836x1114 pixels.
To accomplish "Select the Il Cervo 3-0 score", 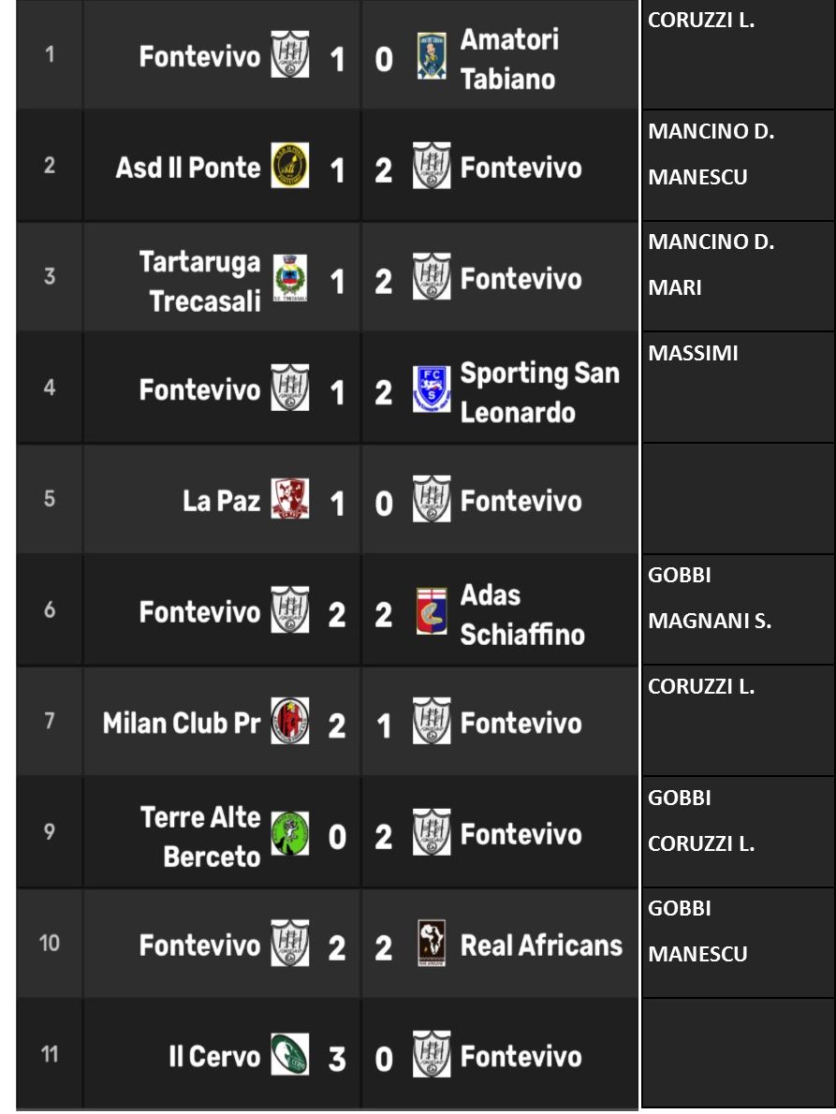I will [x=360, y=1059].
